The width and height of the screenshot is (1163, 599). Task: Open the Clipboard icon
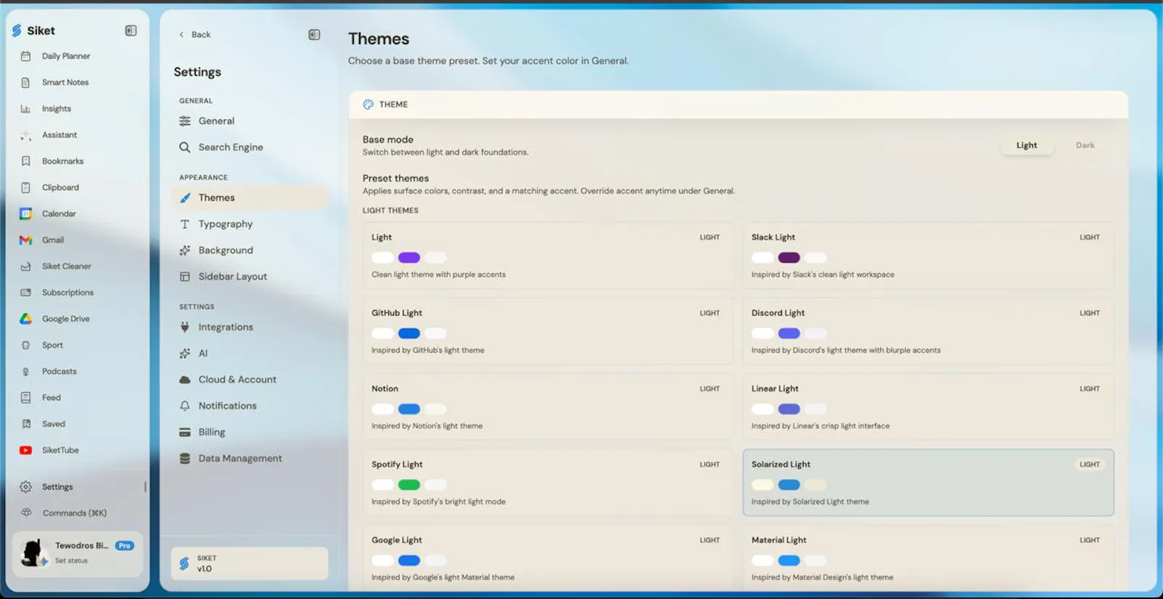coord(25,187)
